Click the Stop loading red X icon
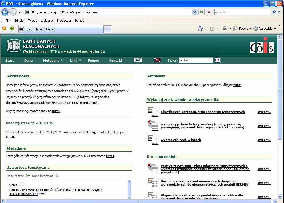Image resolution: width=284 pixels, height=203 pixels. point(209,12)
